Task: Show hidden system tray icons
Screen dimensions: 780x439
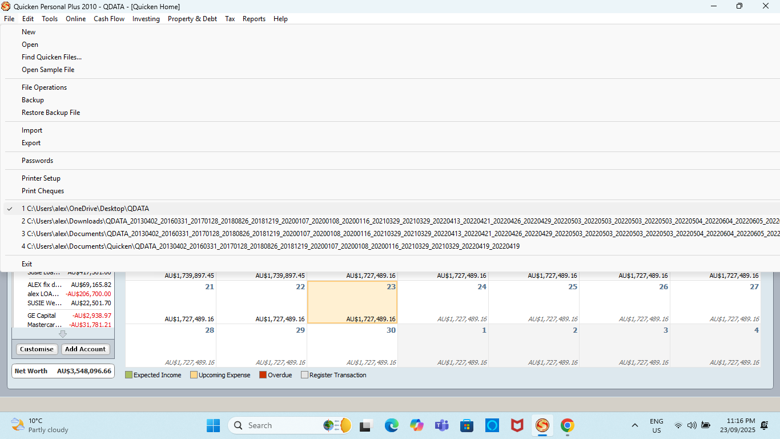Action: [634, 425]
